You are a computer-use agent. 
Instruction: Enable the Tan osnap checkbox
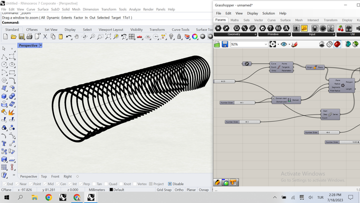click(94, 184)
